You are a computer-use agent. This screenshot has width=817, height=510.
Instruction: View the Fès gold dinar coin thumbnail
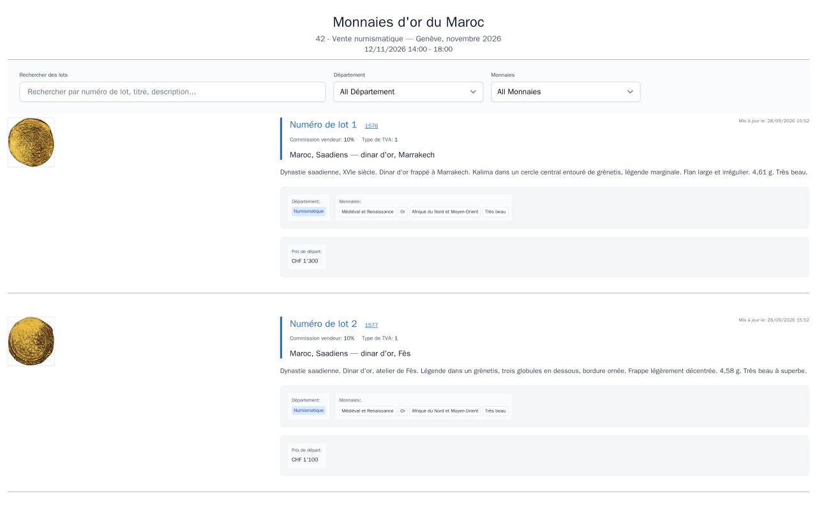31,341
